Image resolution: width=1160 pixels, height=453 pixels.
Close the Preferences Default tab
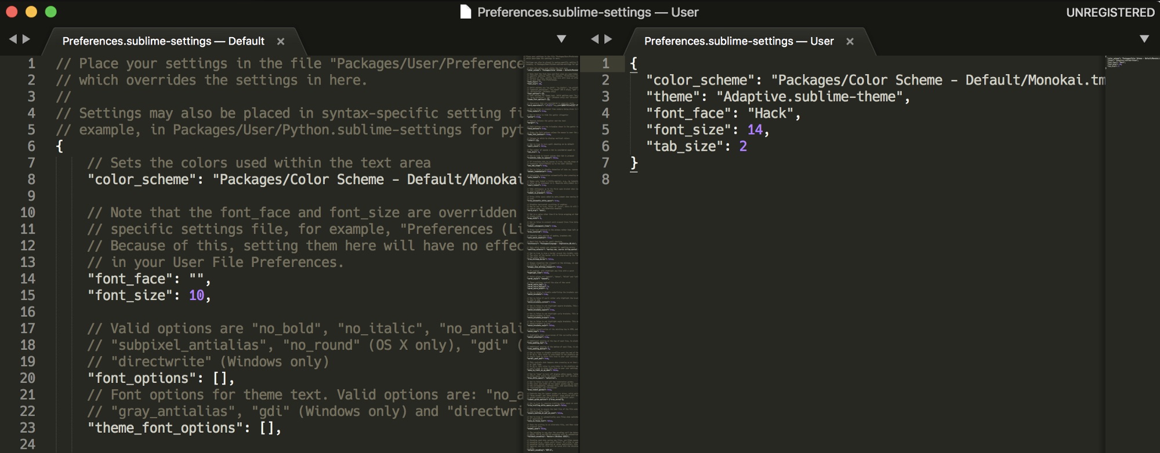click(281, 42)
